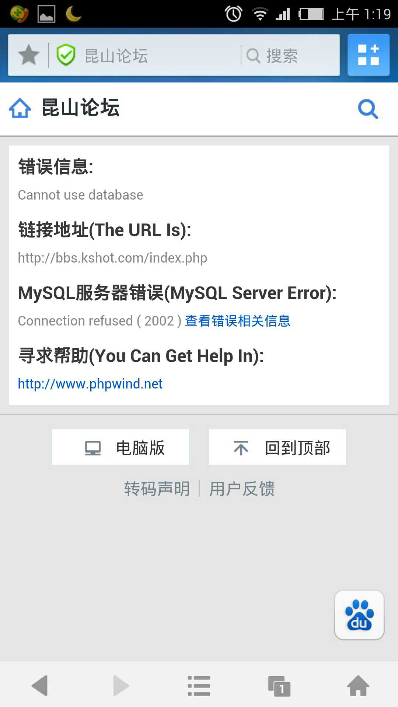This screenshot has height=707, width=398.
Task: Open the browser menu list icon
Action: (199, 686)
